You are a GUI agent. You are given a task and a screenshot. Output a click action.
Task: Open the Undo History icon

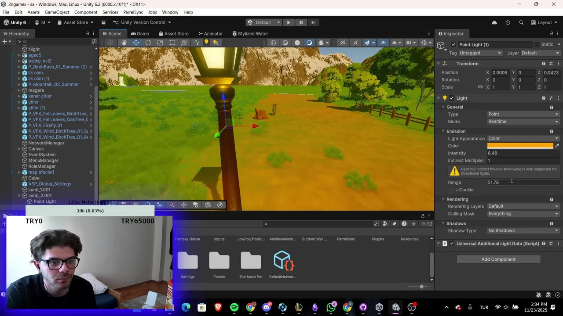click(x=508, y=22)
